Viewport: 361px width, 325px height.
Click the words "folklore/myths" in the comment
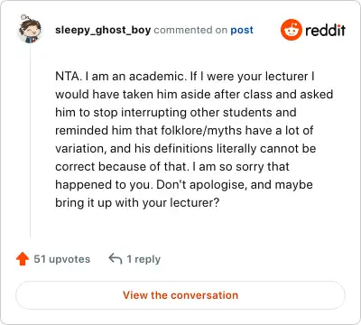tap(201, 131)
